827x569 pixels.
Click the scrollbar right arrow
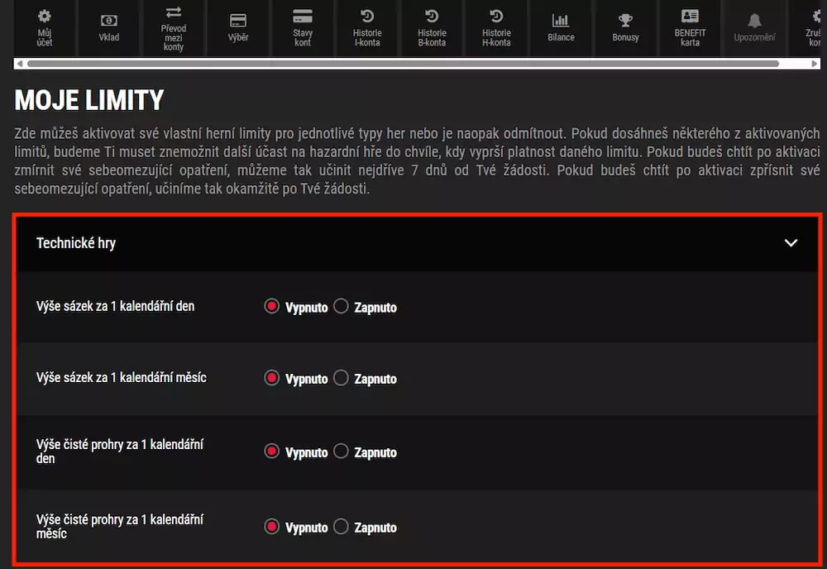[x=813, y=64]
